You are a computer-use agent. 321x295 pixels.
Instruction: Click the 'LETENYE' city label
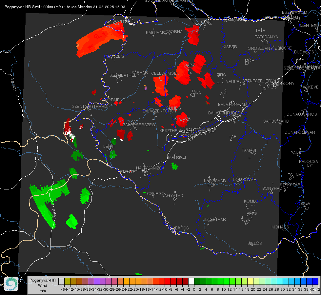tap(126, 172)
